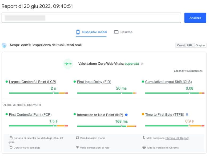The width and height of the screenshot is (209, 157).
Task: Click the help icon next to superata
Action: point(142,64)
